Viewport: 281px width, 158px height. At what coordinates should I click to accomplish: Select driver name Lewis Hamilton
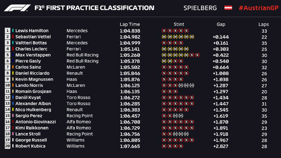32,31
